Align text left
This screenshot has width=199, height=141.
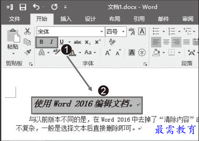(x=156, y=42)
